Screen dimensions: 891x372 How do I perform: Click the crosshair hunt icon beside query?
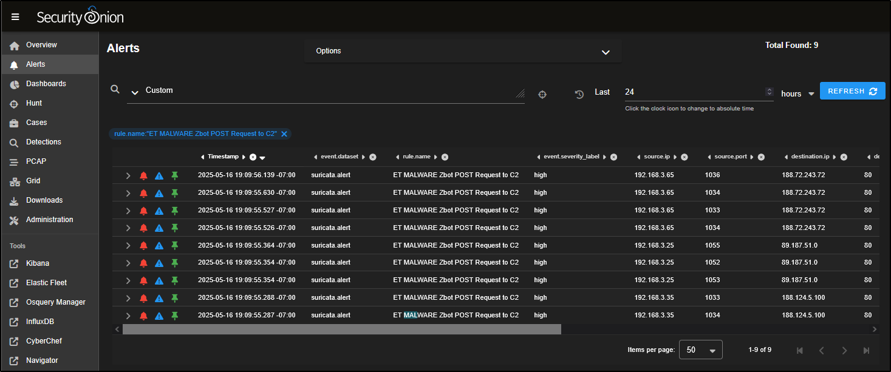click(542, 95)
